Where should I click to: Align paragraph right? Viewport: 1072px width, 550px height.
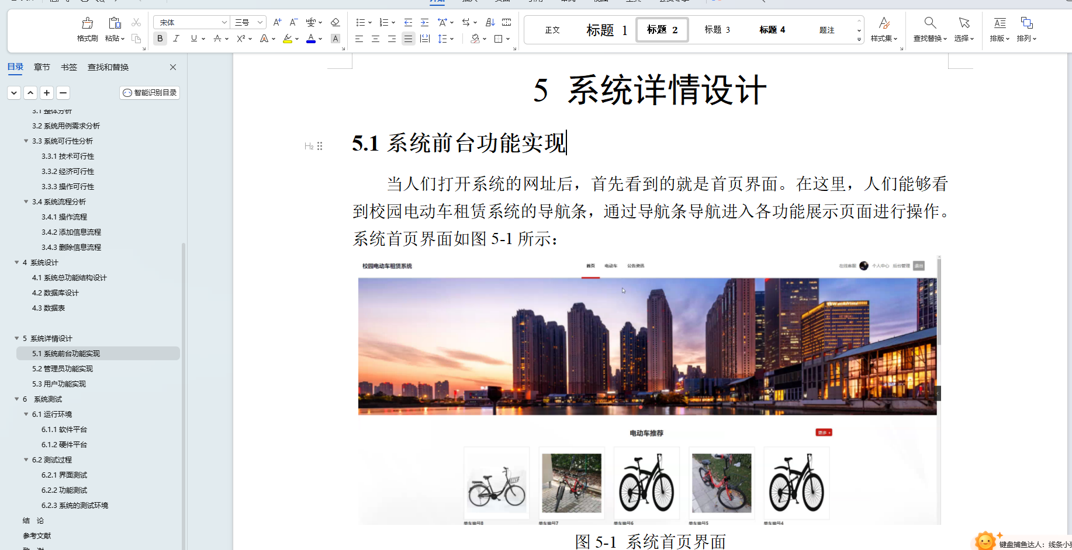coord(392,39)
